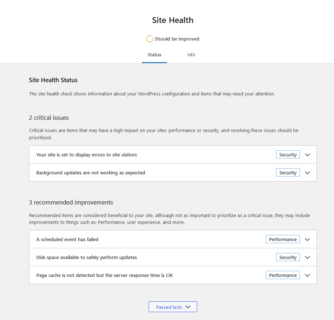This screenshot has height=320, width=334.
Task: Click the 3 recommended improvements heading
Action: pos(70,202)
